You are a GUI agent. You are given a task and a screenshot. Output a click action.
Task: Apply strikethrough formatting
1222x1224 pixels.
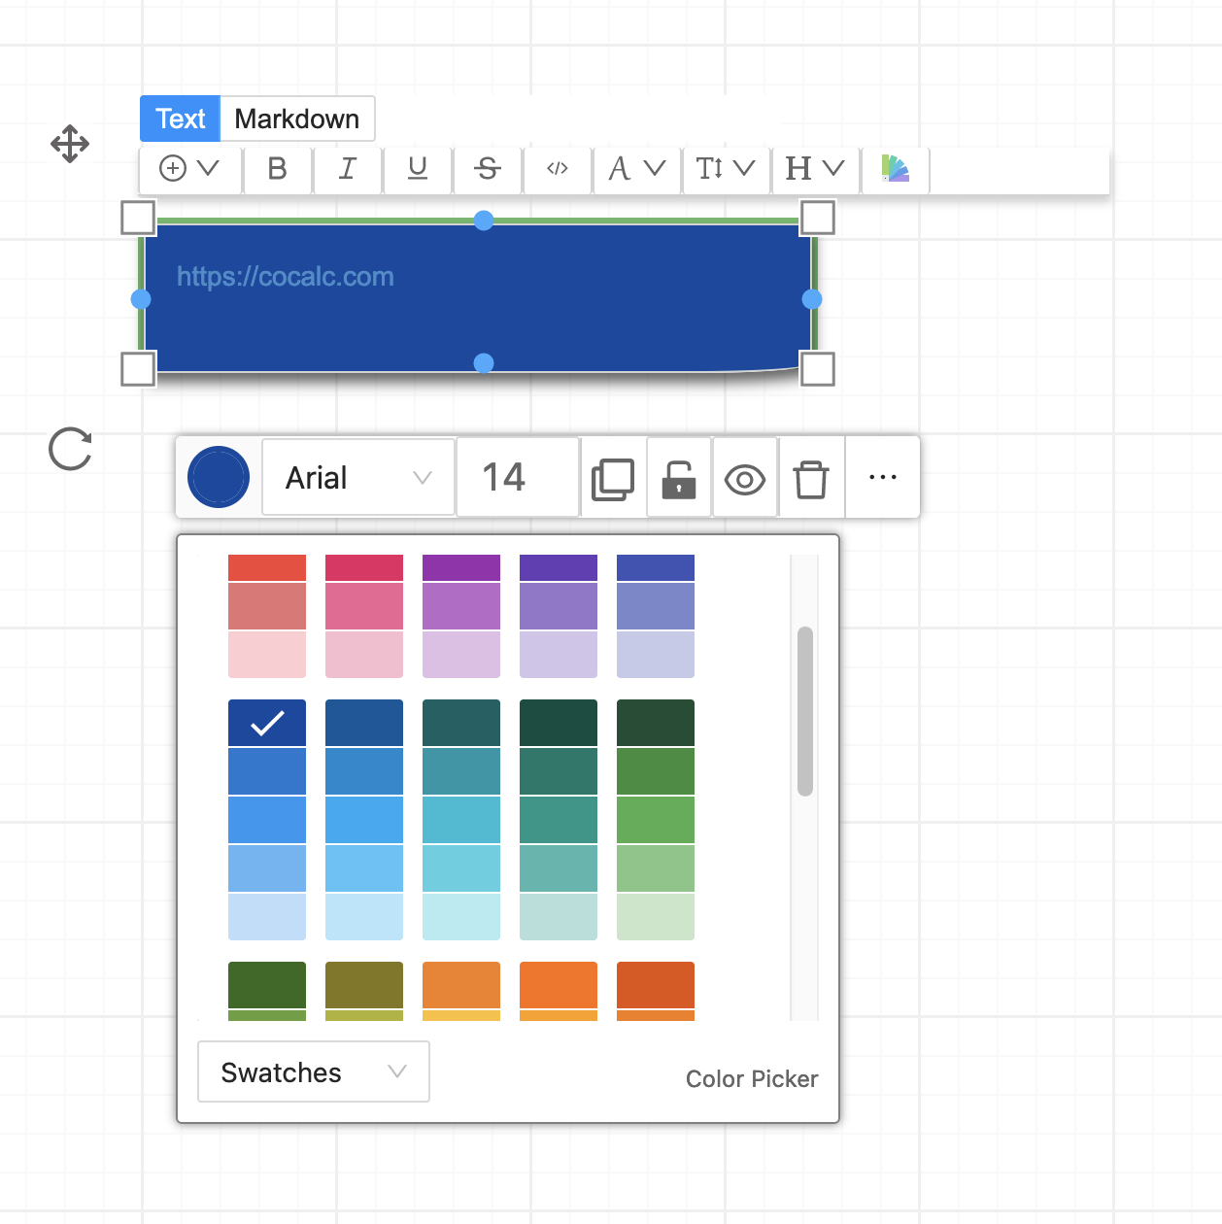pos(487,170)
